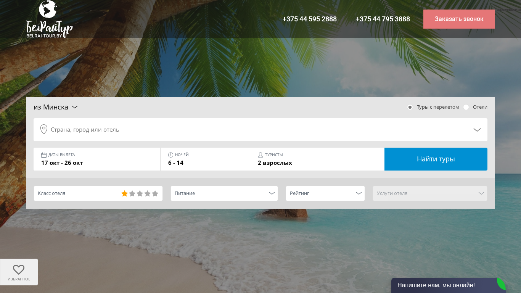Expand the 'из Минска' departure city dropdown
The image size is (521, 293).
56,107
